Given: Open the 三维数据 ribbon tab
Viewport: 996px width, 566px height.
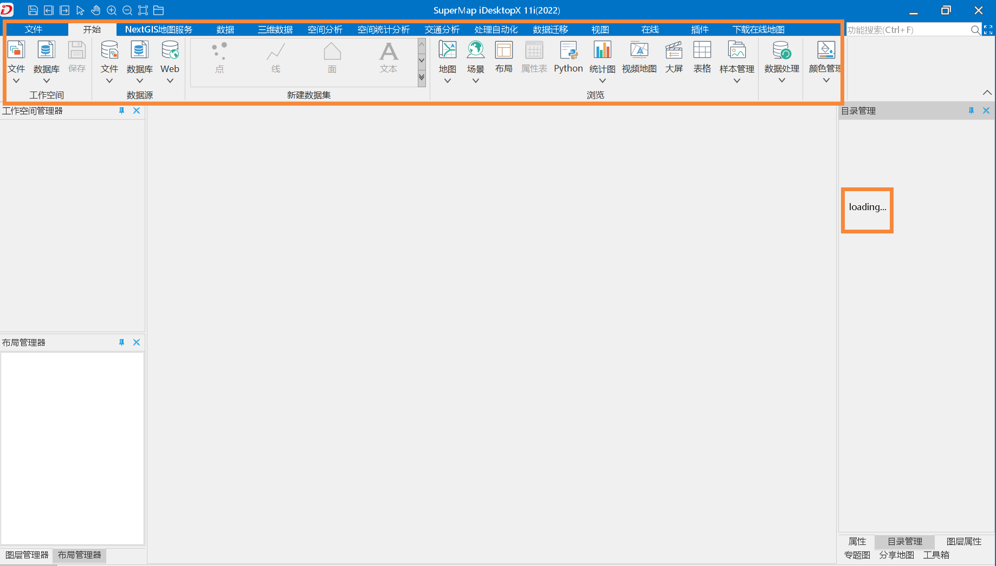Looking at the screenshot, I should [x=275, y=29].
